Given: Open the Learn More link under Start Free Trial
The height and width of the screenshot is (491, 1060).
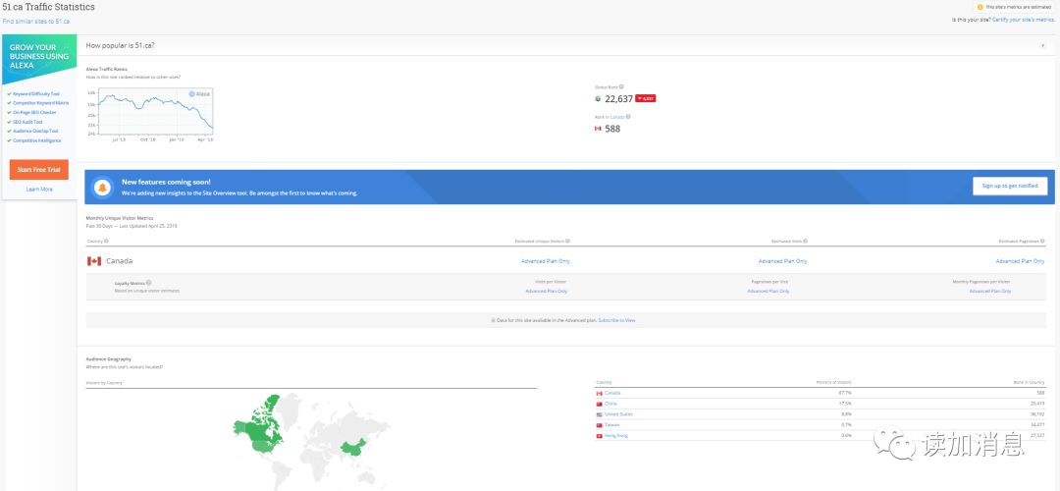Looking at the screenshot, I should 39,190.
